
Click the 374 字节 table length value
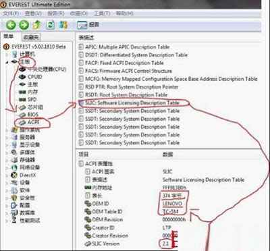(x=172, y=196)
